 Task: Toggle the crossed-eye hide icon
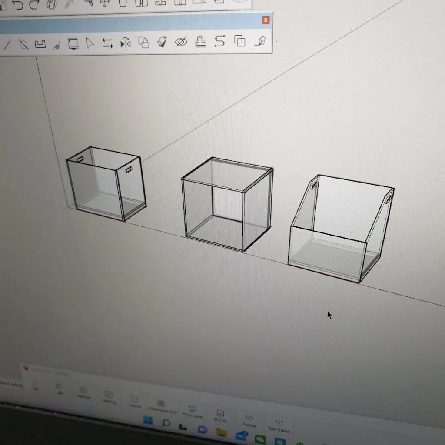[181, 42]
